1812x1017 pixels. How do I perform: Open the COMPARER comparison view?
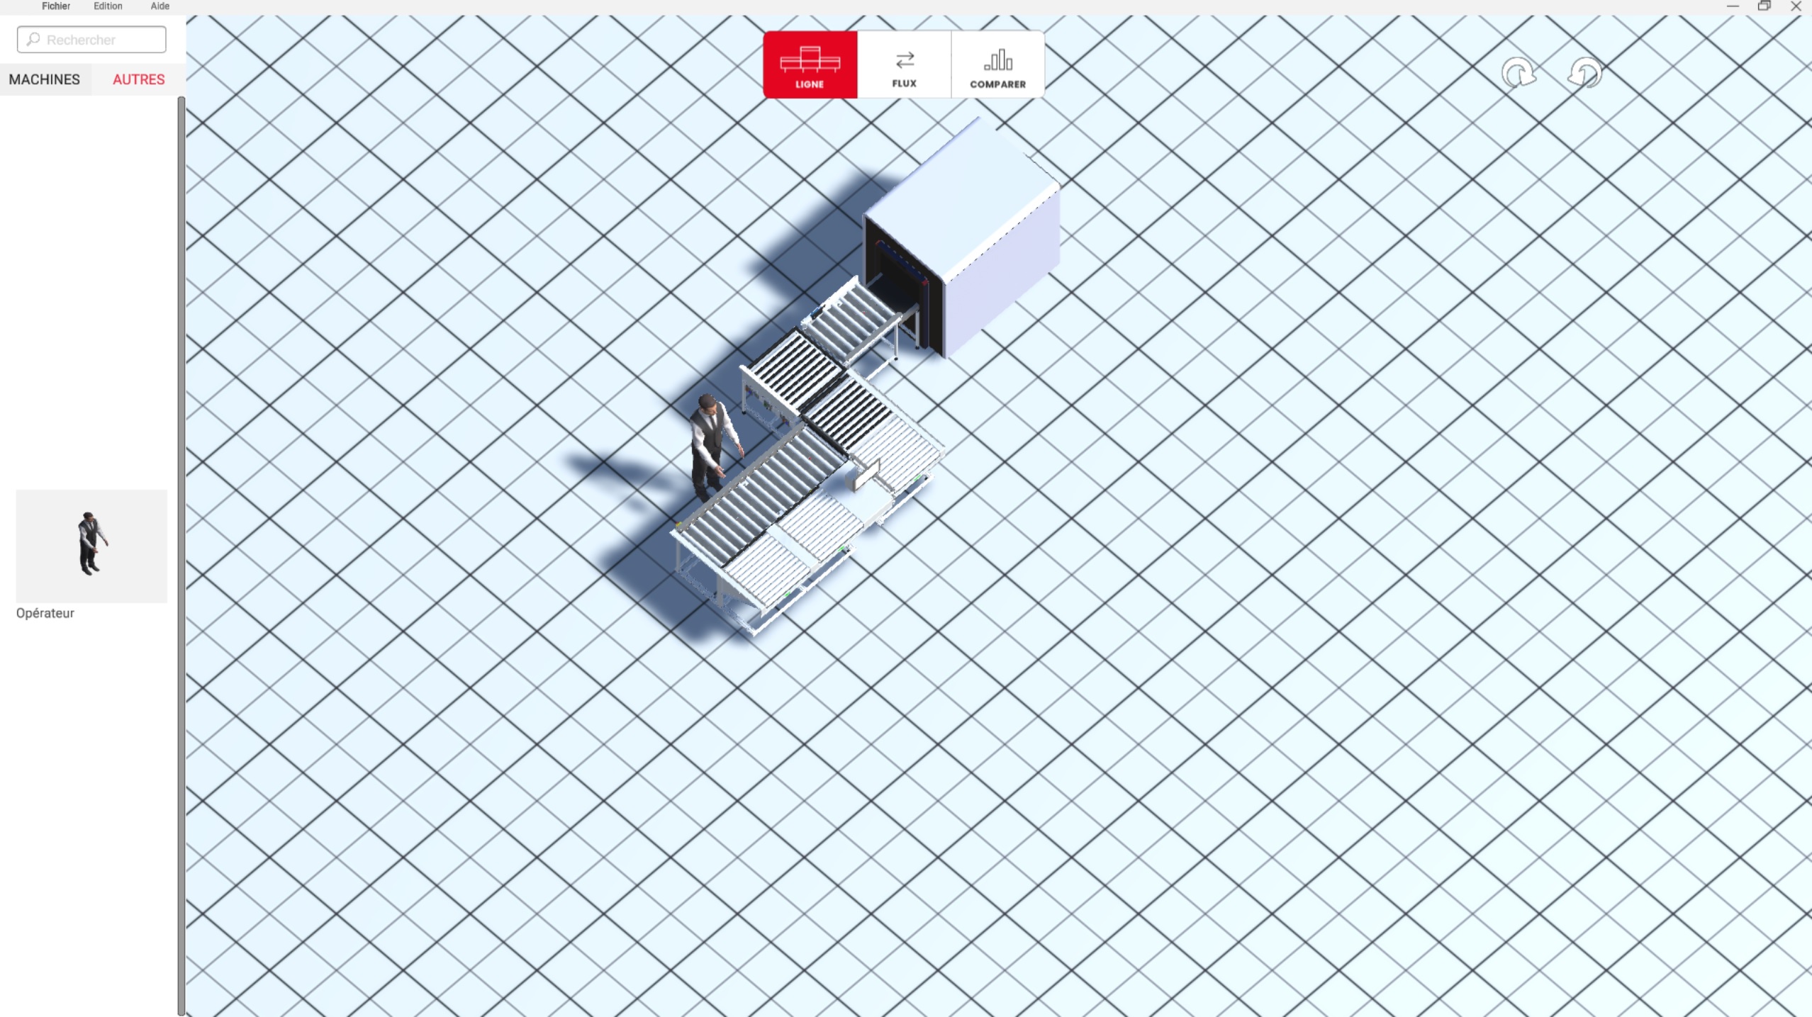coord(997,64)
